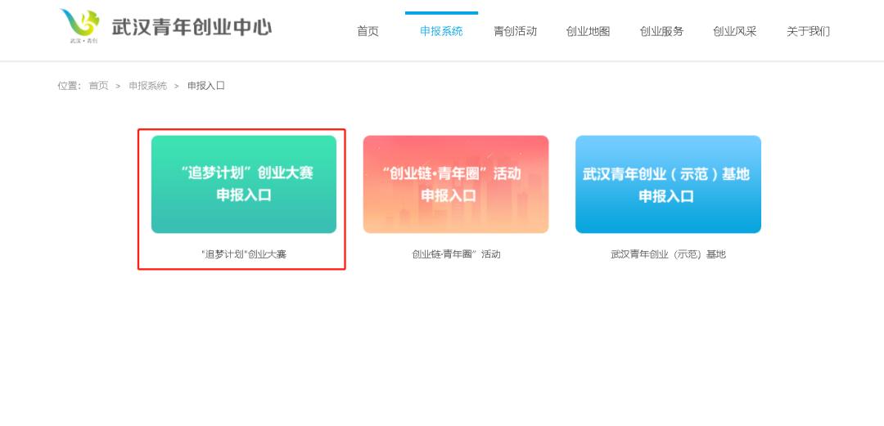Select the 申报系统 navigation tab
Image resolution: width=884 pixels, height=426 pixels.
coord(441,32)
